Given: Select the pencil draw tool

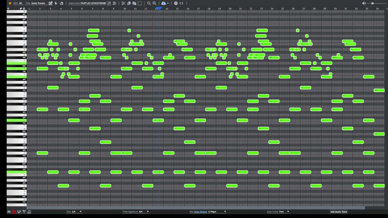Looking at the screenshot, I should pos(50,3).
